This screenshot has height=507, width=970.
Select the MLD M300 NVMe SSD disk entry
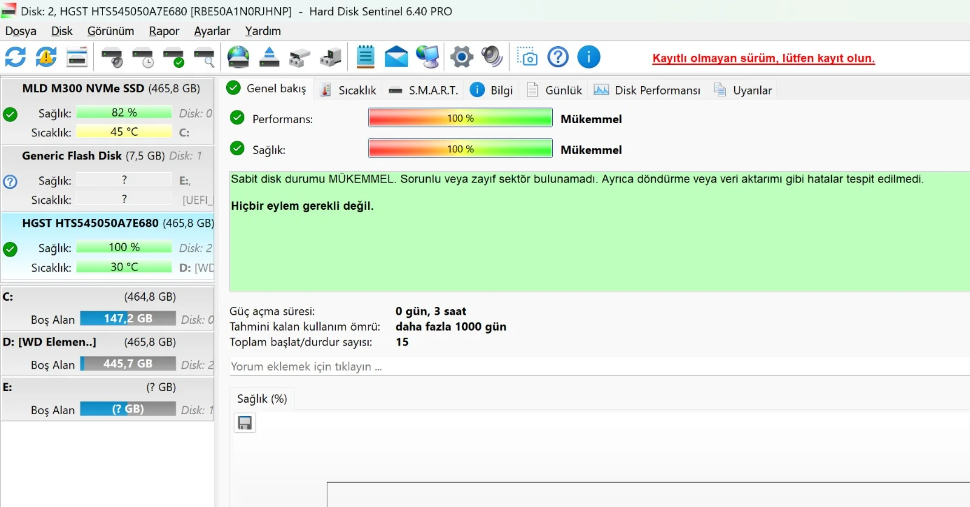[108, 110]
